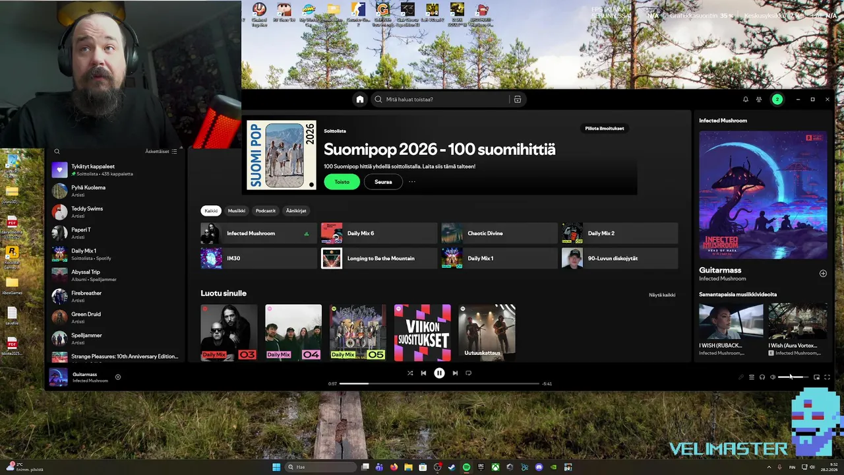This screenshot has height=475, width=844.
Task: Open the Uutuuskattaus card
Action: coord(487,332)
